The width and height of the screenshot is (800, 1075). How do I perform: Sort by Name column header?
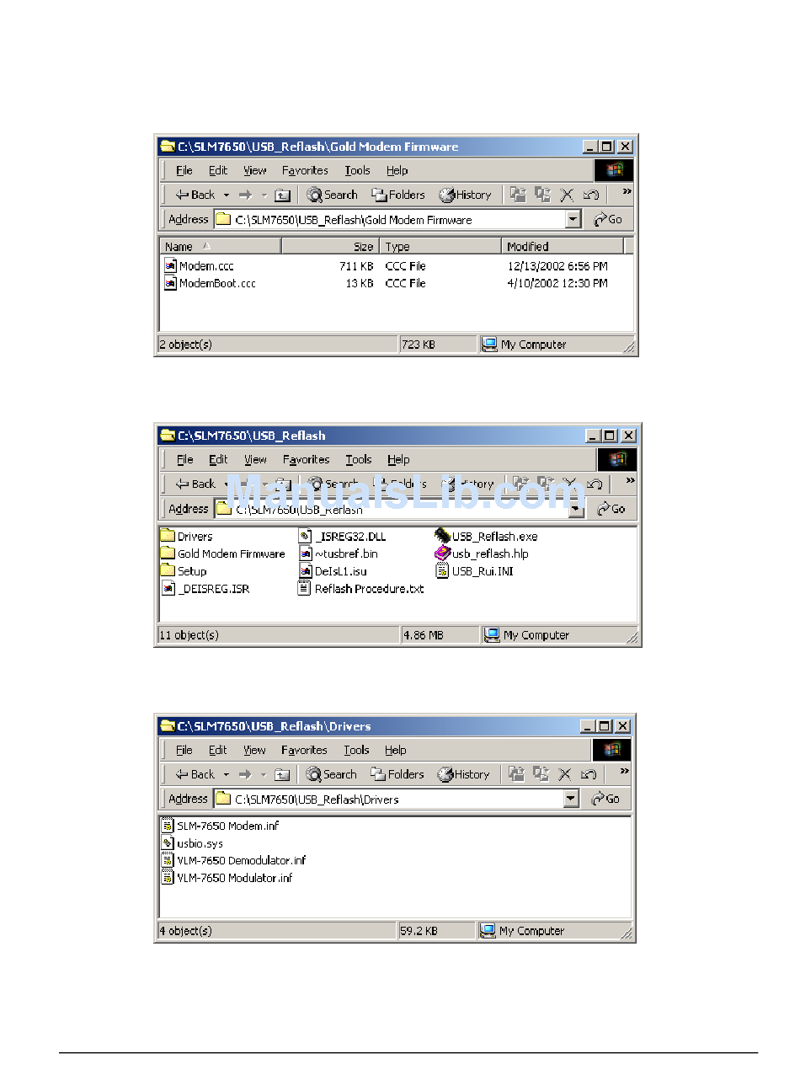(221, 247)
